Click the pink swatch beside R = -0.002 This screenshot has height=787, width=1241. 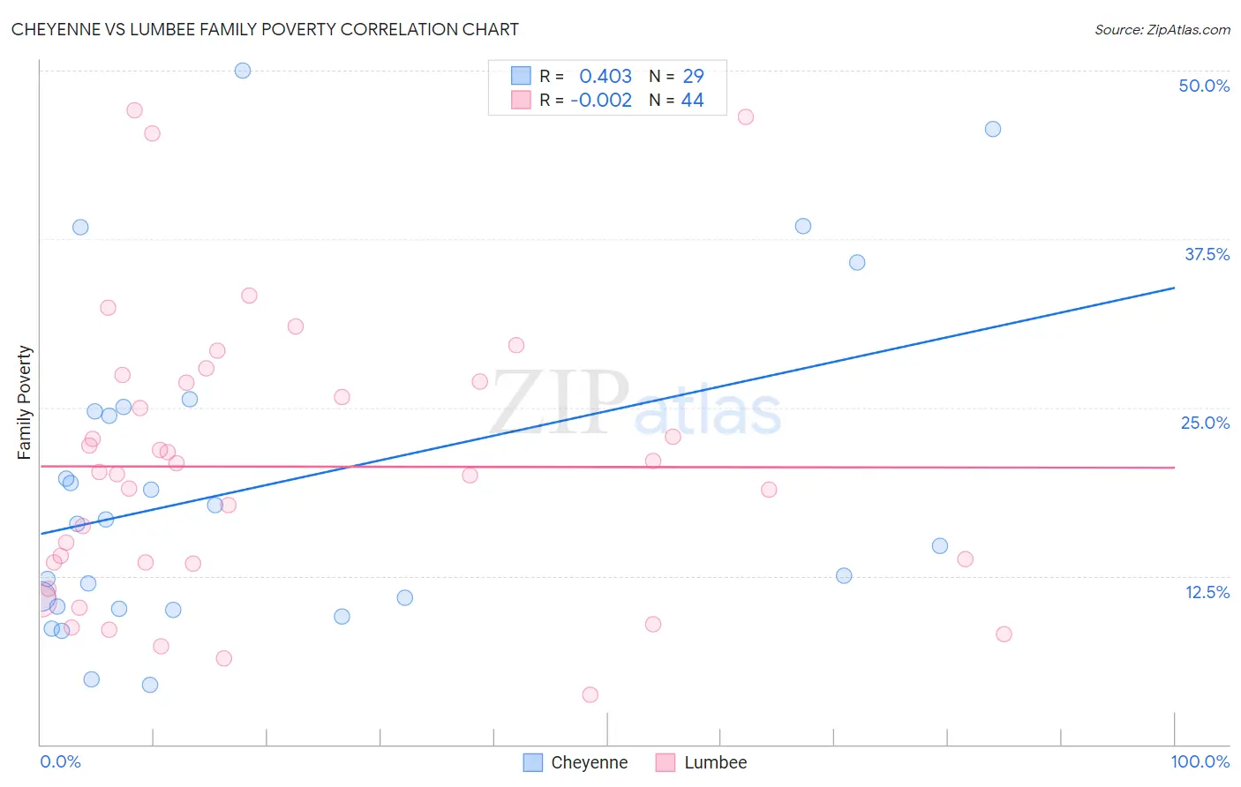coord(521,100)
